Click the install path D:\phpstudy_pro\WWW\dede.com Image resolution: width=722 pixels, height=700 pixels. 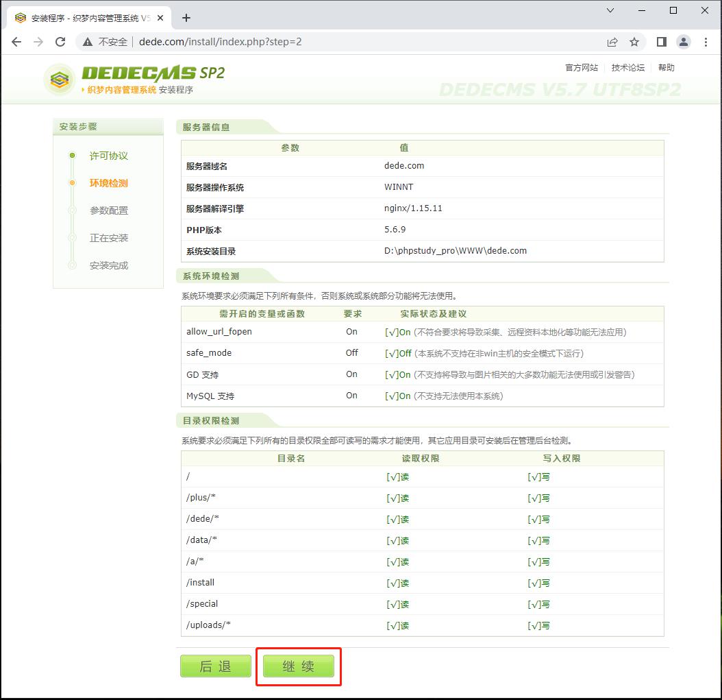(x=456, y=251)
